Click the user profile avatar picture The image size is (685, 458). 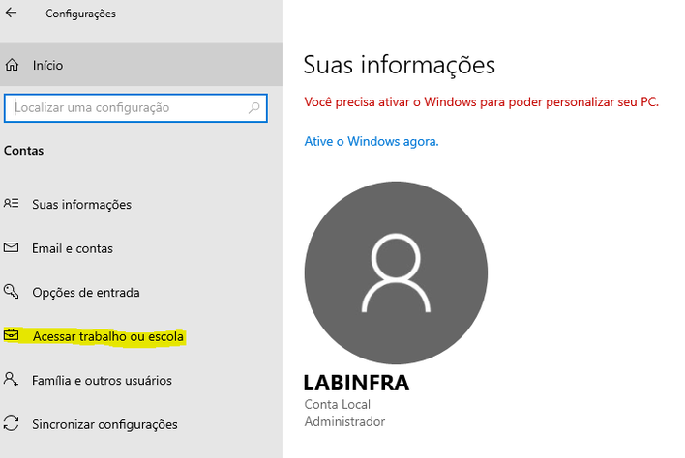pyautogui.click(x=396, y=272)
